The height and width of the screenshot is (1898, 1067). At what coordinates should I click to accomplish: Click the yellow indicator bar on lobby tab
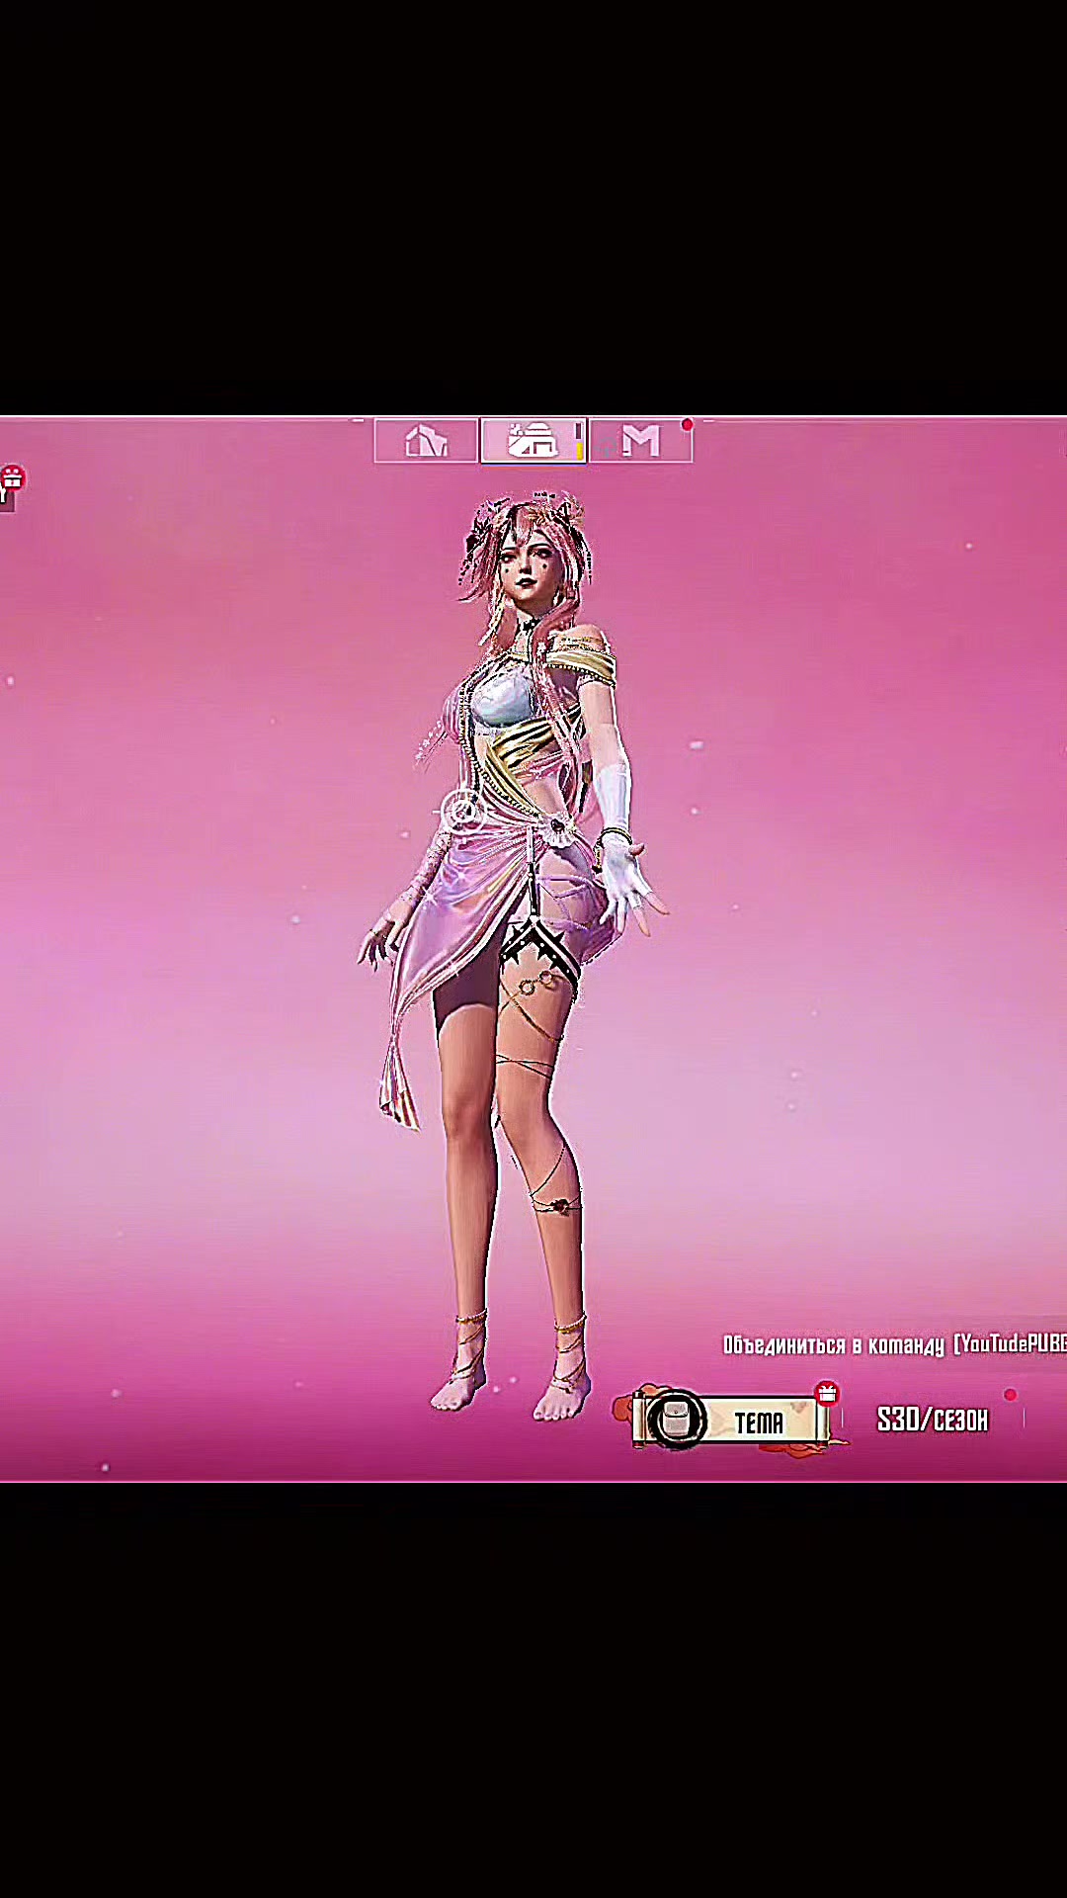coord(579,450)
